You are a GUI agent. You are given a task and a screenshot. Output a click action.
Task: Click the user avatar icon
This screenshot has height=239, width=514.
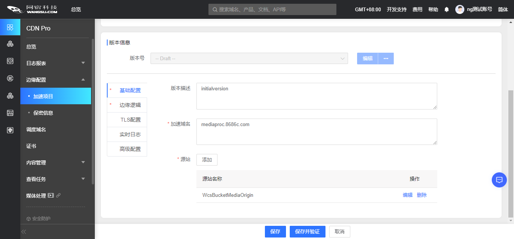point(459,9)
